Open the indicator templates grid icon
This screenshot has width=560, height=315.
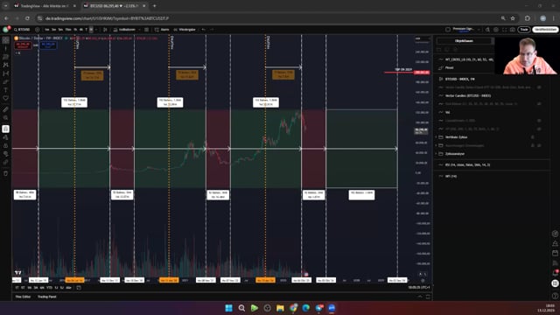tap(146, 30)
